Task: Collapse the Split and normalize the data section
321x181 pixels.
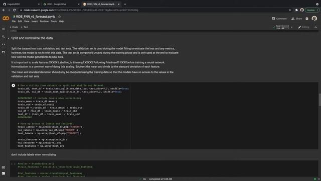Action: click(x=9, y=38)
